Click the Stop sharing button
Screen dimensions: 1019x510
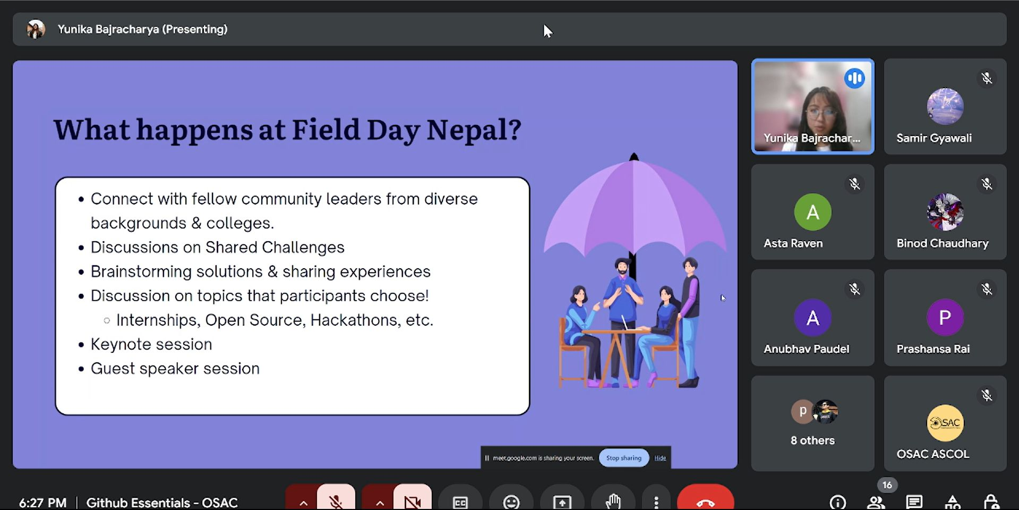623,458
